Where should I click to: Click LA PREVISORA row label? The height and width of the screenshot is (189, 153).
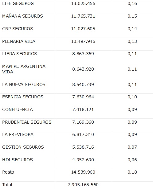[18, 134]
